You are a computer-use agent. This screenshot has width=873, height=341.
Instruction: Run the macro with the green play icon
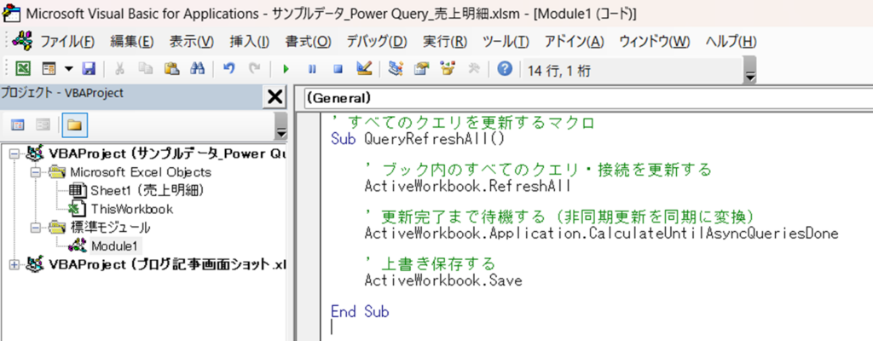286,69
